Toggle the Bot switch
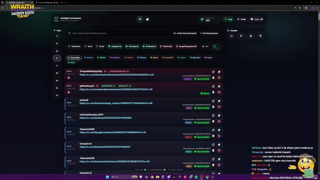Screen dimensions: 320x180 click(216, 46)
